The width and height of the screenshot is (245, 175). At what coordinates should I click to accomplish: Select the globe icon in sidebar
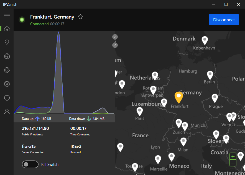[x=7, y=56]
